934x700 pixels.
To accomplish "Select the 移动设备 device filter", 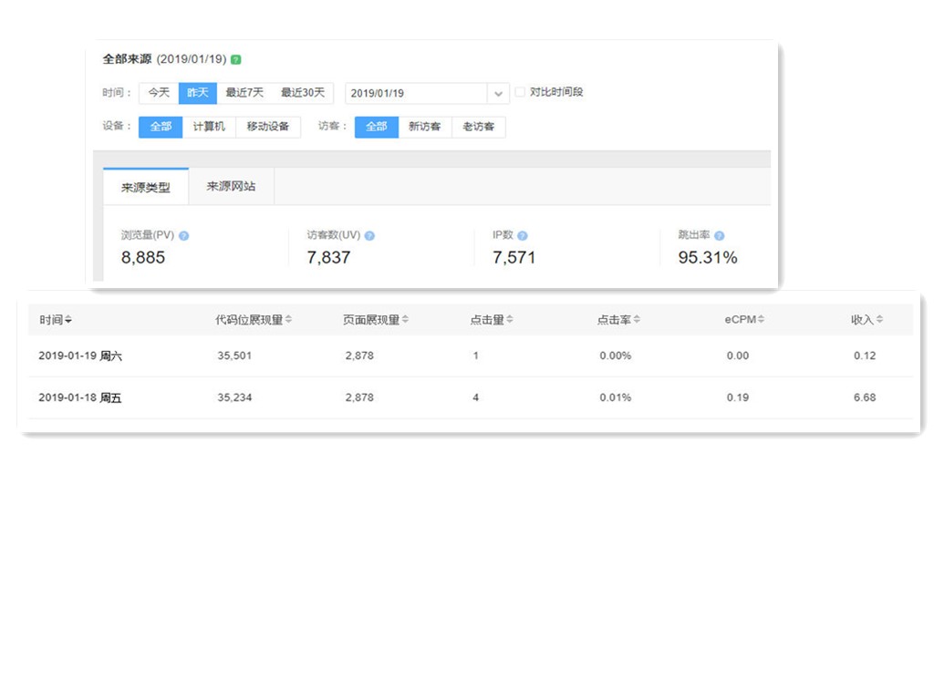I will (x=268, y=127).
